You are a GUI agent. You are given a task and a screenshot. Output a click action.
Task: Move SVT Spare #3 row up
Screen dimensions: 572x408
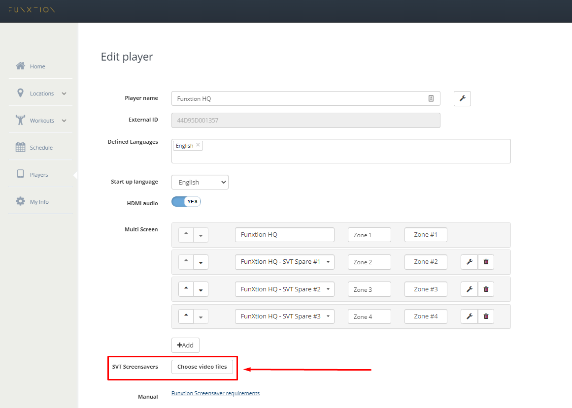tap(186, 316)
